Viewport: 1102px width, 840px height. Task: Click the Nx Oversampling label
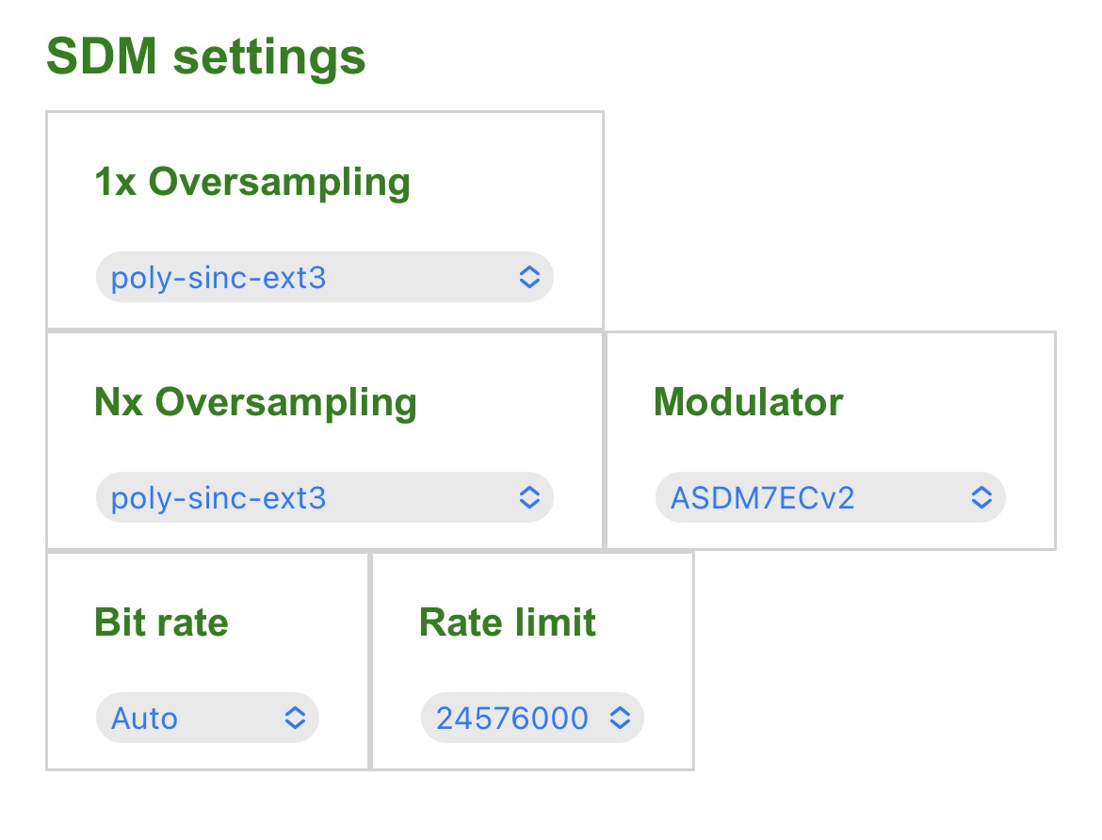pos(256,403)
